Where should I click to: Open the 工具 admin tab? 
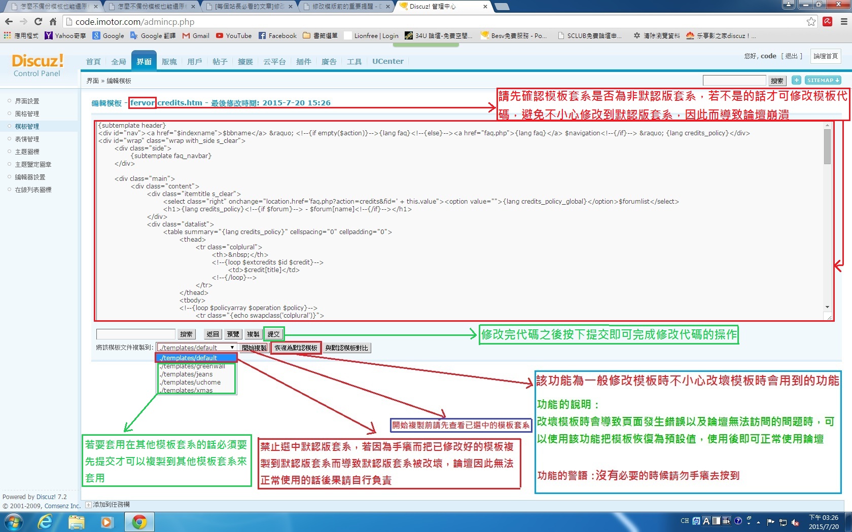click(354, 62)
